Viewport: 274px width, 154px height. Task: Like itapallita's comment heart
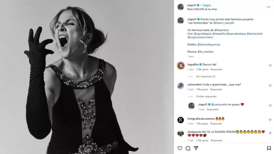(x=270, y=66)
